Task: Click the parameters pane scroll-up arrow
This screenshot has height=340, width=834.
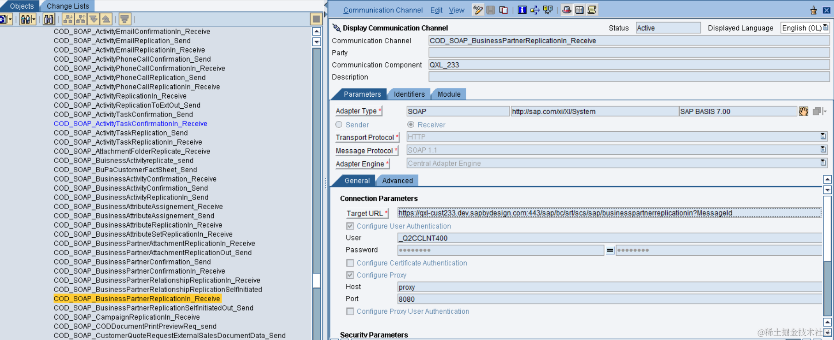Action: pos(828,179)
